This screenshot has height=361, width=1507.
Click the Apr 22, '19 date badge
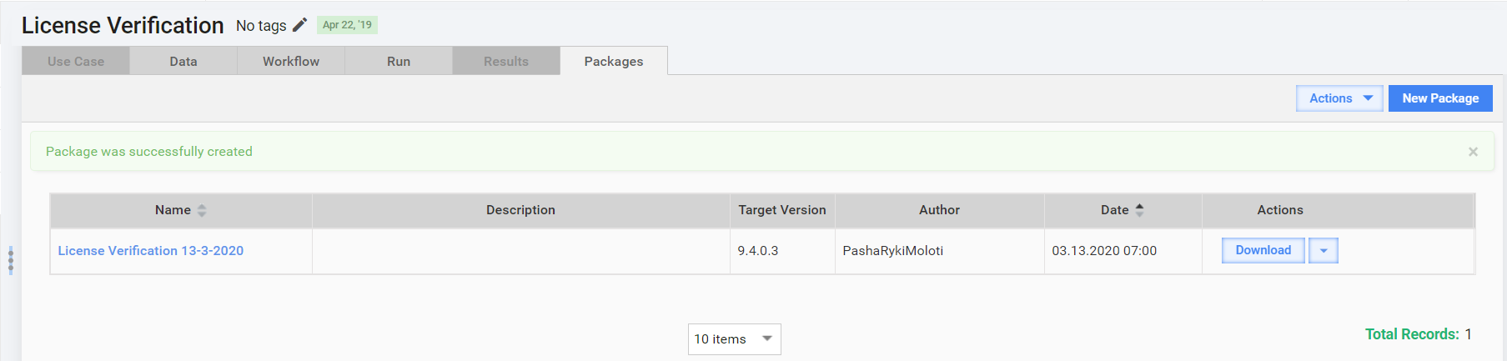pos(347,25)
